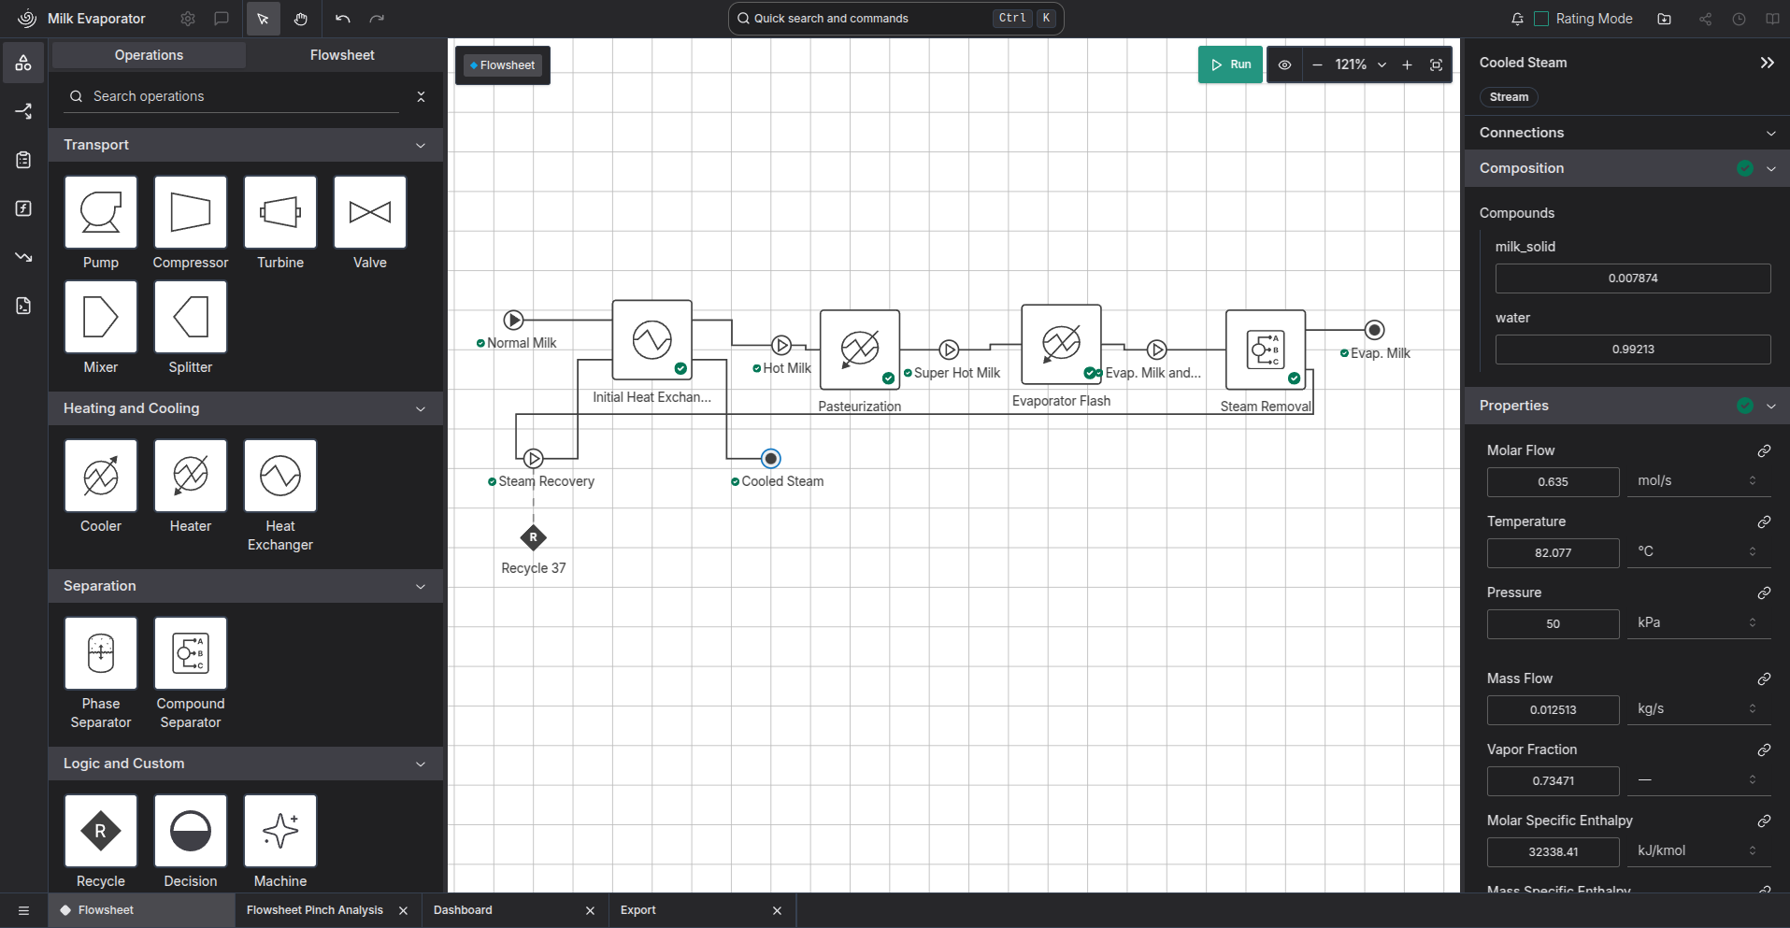This screenshot has width=1790, height=928.
Task: Toggle link for Molar Flow property
Action: 1764,450
